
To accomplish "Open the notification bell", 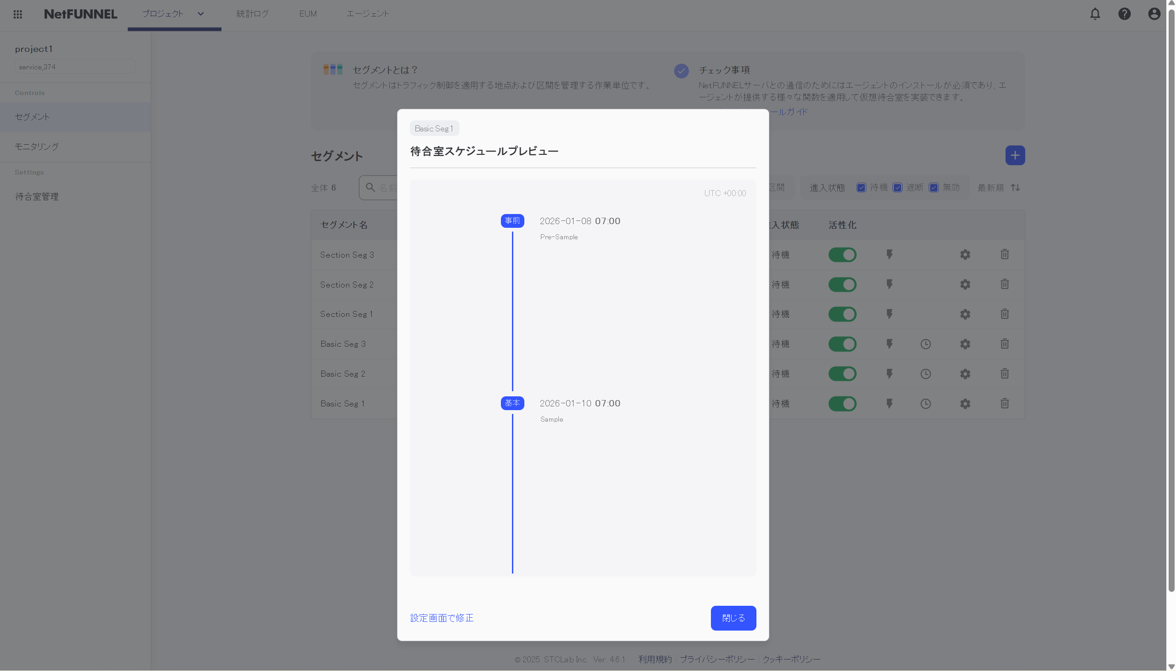I will pos(1094,14).
